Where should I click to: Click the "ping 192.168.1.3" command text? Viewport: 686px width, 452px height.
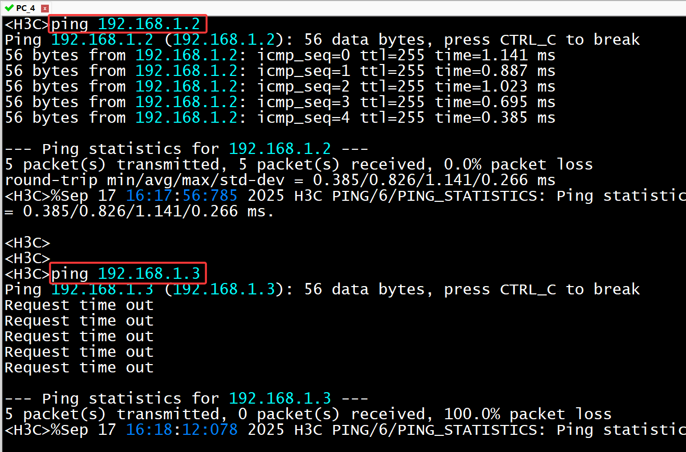126,274
